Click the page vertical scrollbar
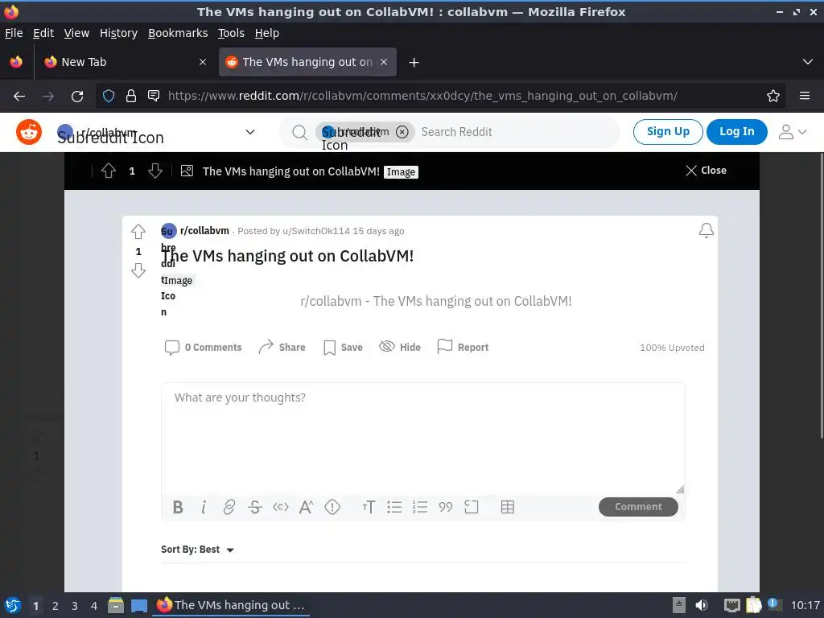824x618 pixels. click(x=822, y=295)
